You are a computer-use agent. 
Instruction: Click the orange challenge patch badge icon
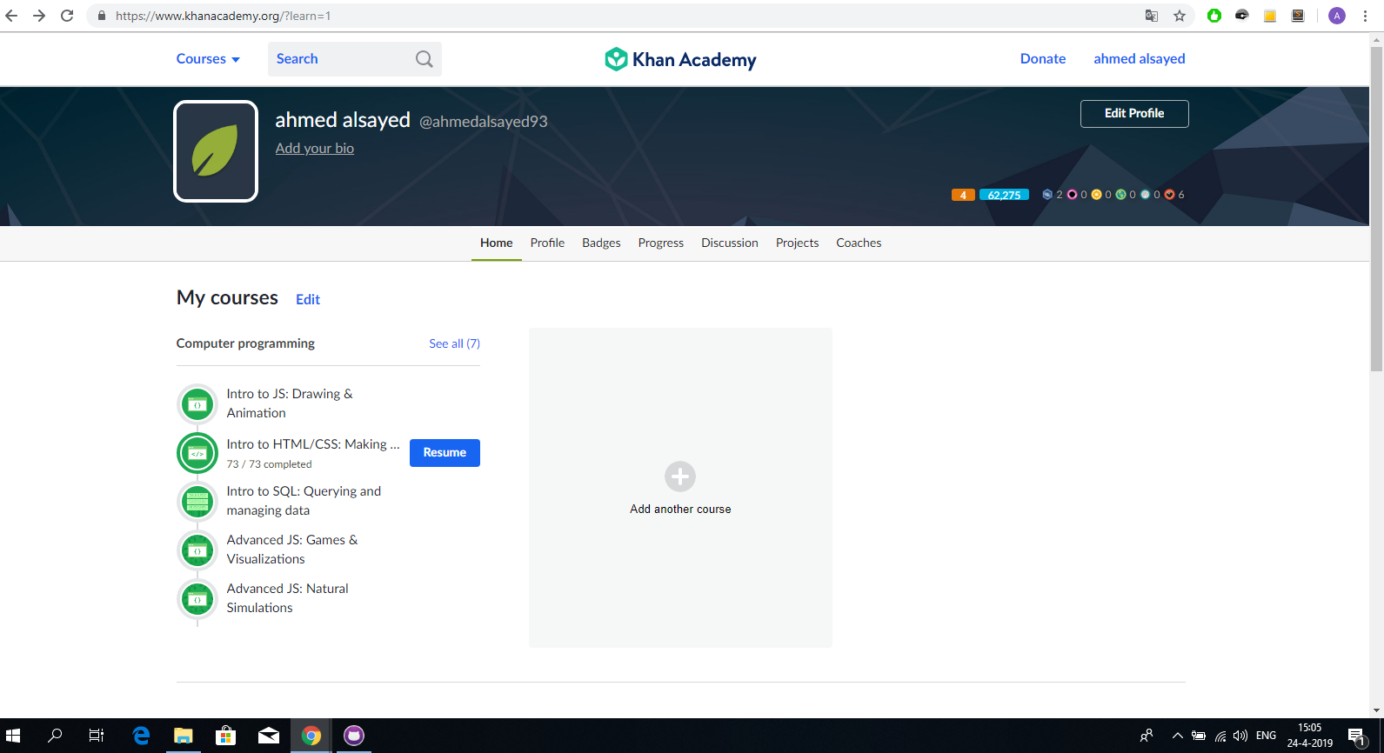tap(1169, 195)
